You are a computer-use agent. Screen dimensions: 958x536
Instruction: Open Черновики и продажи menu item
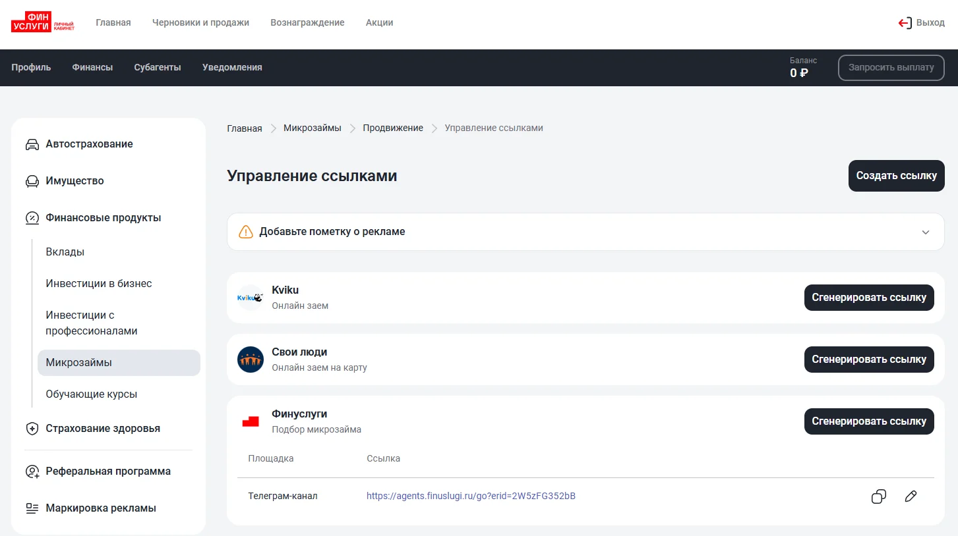(200, 22)
